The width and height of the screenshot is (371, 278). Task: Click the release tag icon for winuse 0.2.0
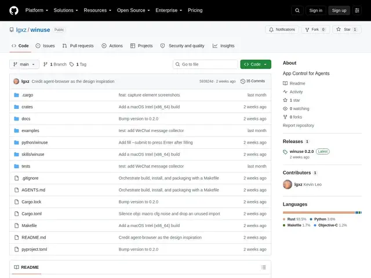click(x=285, y=152)
